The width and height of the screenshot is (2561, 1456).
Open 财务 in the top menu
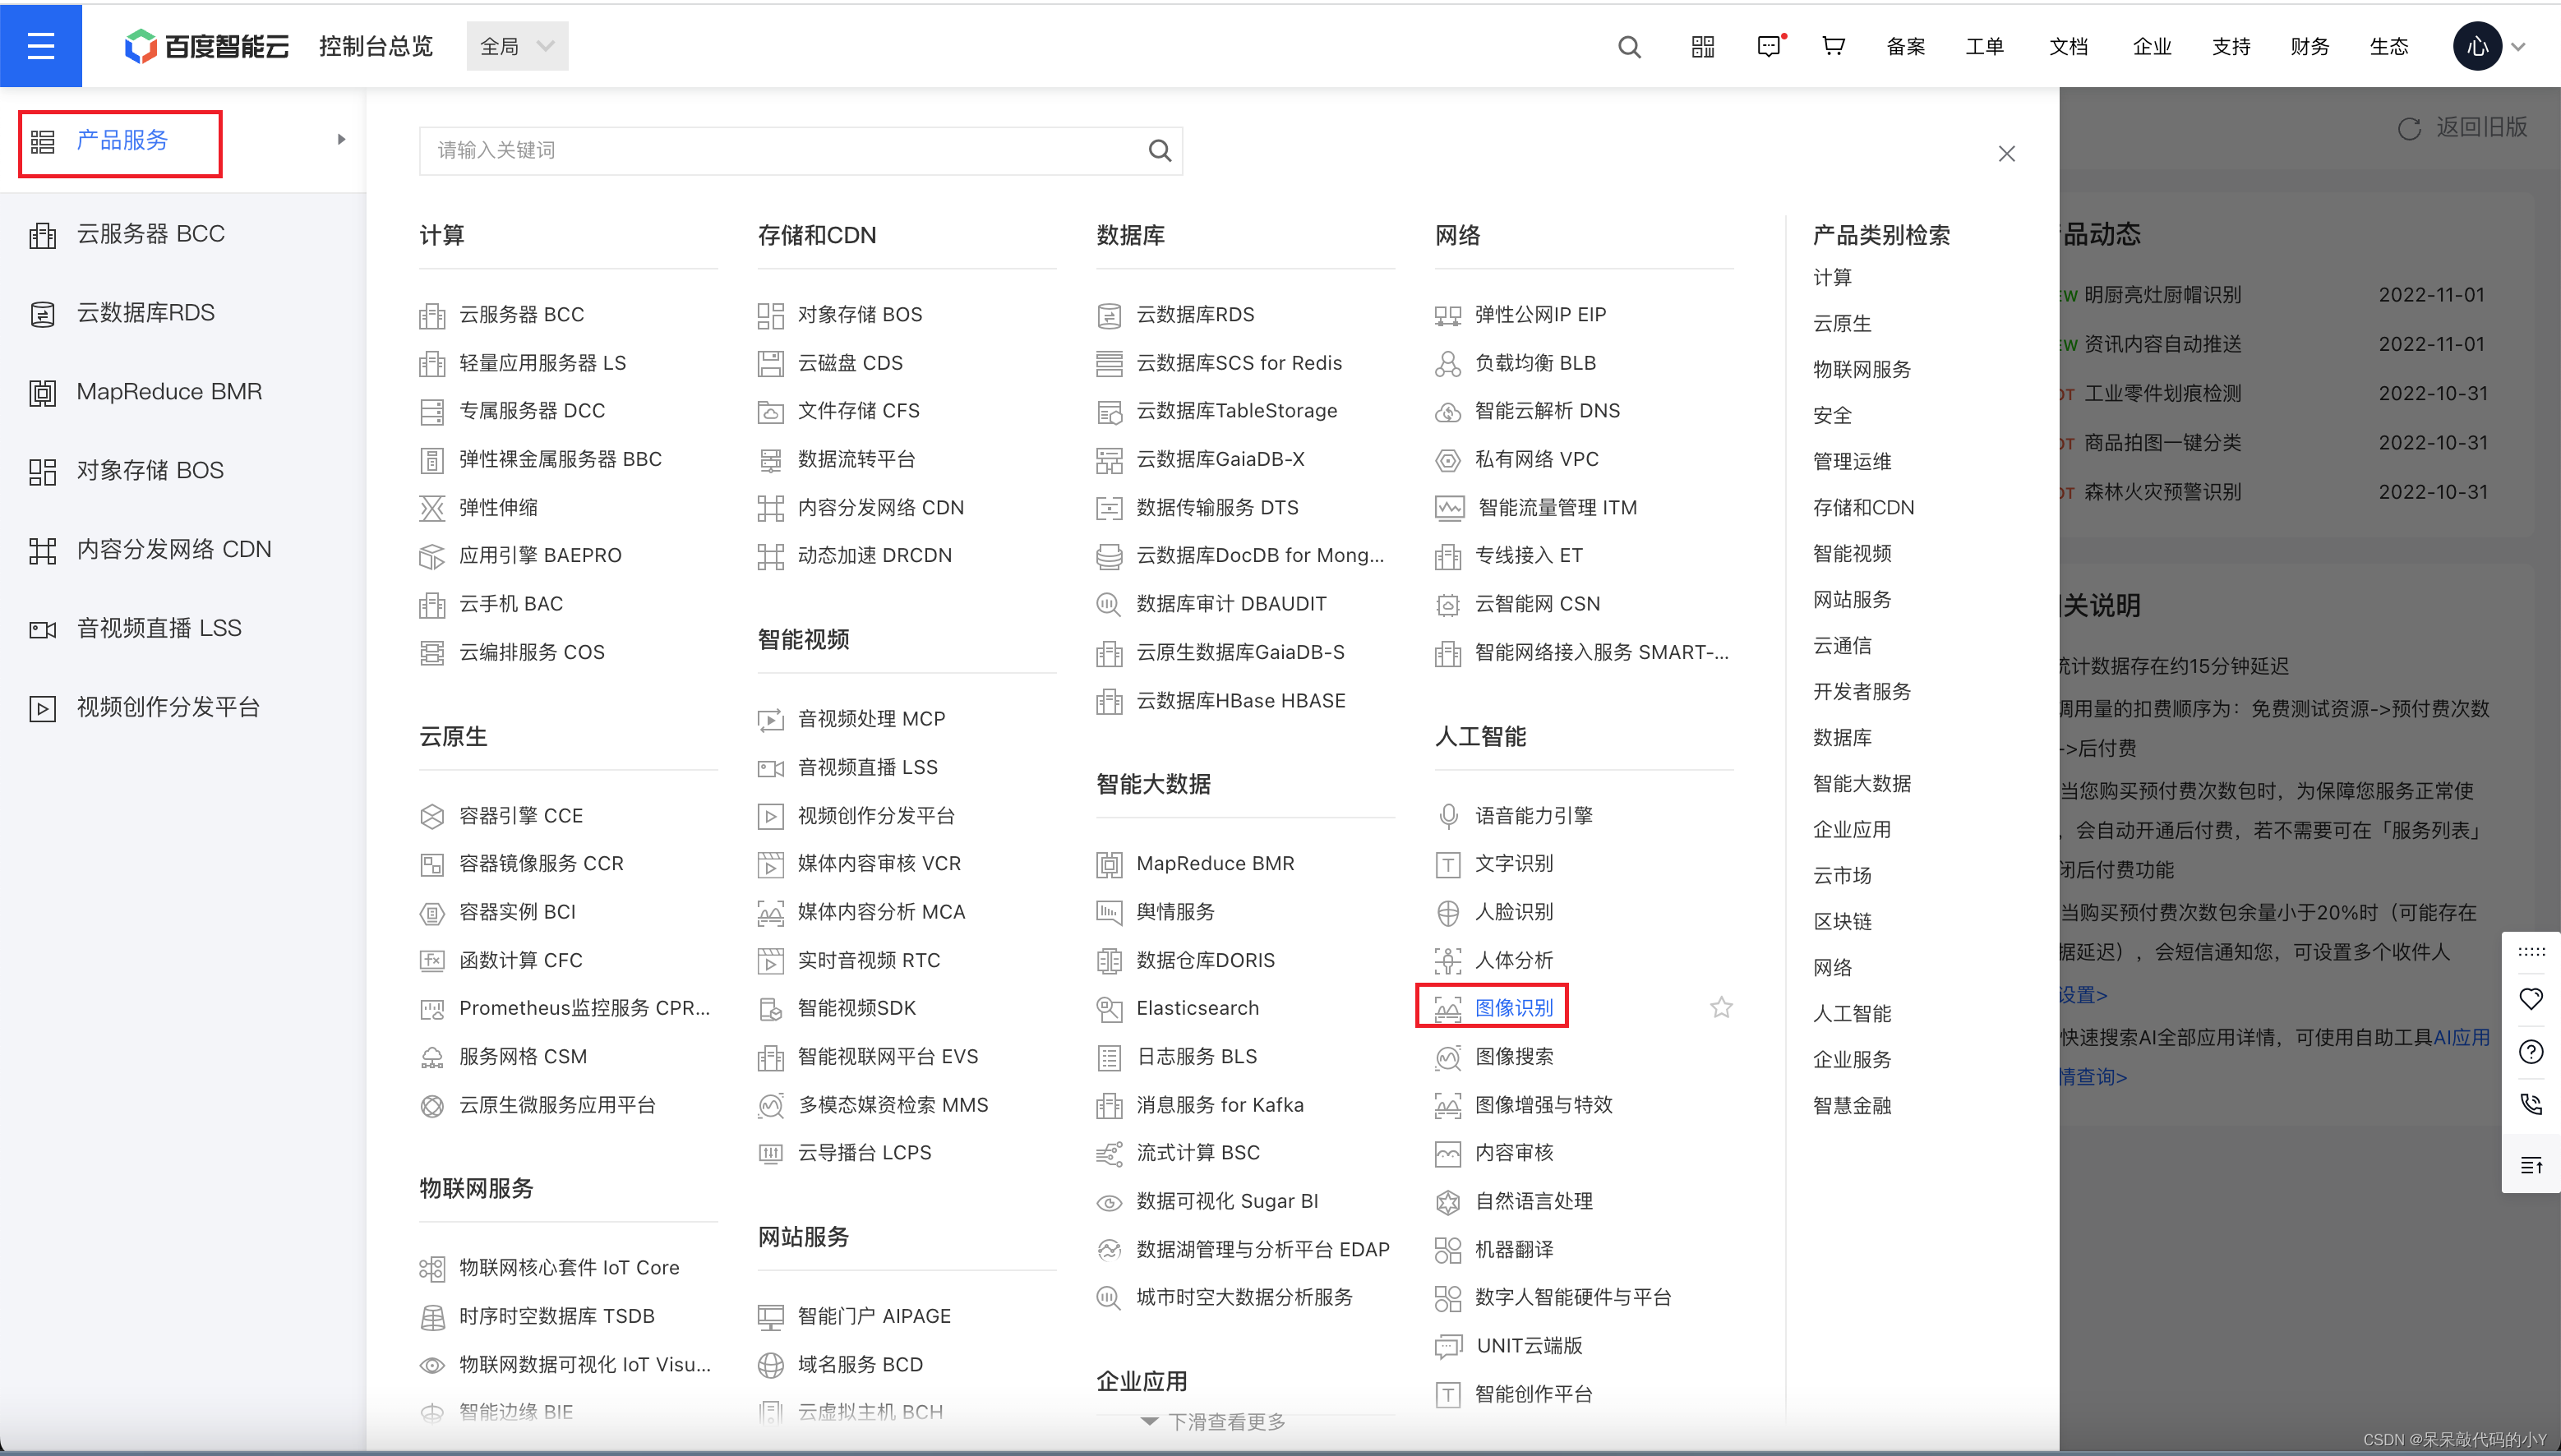(2310, 46)
